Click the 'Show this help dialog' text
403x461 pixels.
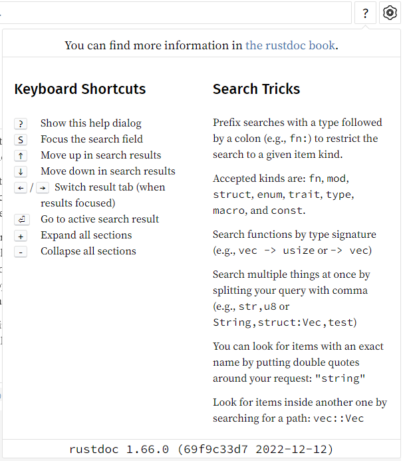click(x=90, y=123)
